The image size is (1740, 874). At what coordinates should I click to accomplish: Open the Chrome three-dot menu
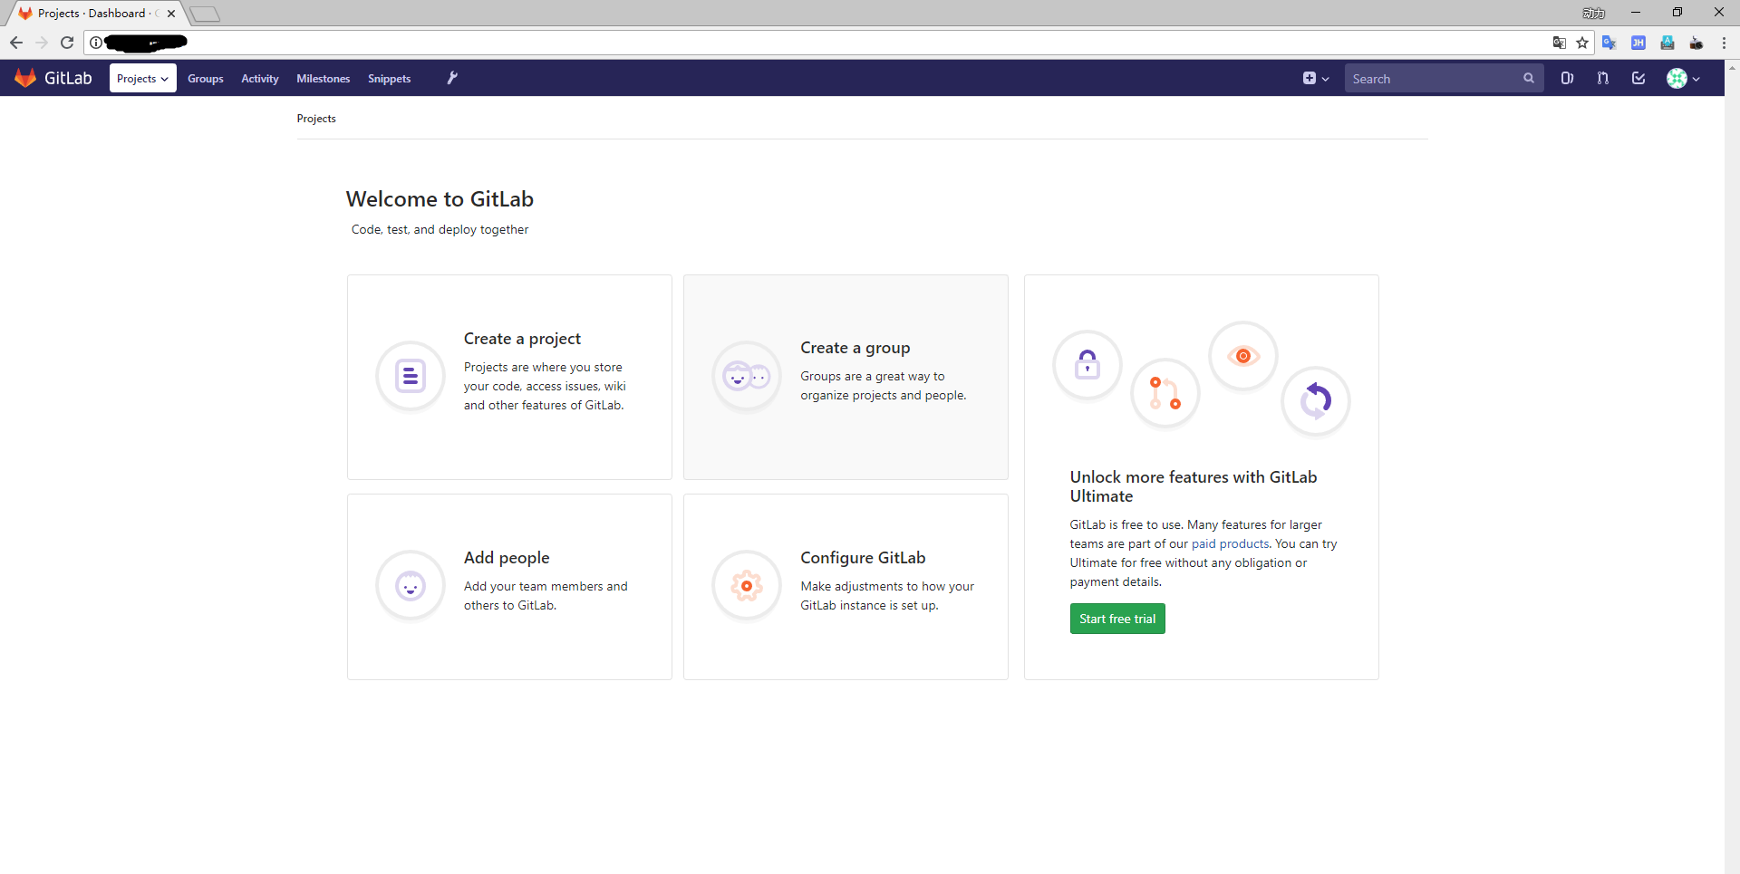click(x=1724, y=43)
